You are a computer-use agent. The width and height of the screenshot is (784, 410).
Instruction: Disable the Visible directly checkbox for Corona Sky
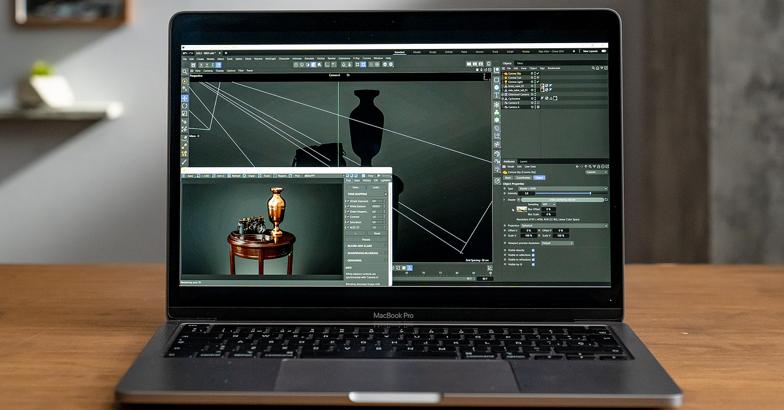click(532, 251)
